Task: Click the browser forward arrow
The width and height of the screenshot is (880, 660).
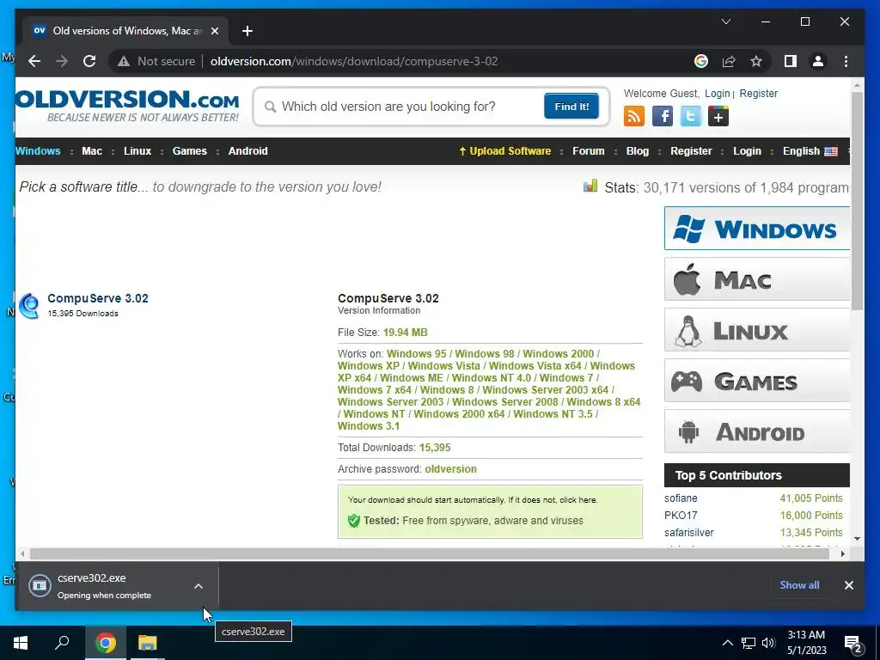Action: 62,61
